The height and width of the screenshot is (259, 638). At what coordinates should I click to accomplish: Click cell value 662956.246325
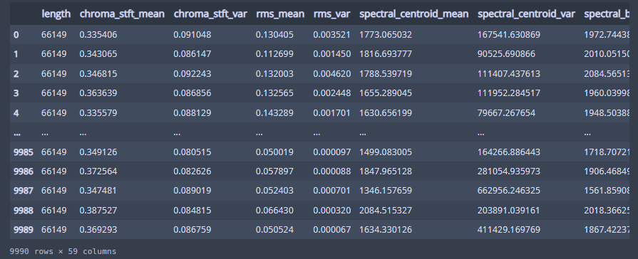click(x=509, y=191)
